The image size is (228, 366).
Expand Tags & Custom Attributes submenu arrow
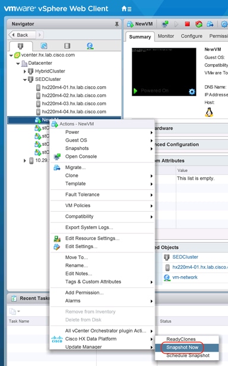tap(151, 282)
